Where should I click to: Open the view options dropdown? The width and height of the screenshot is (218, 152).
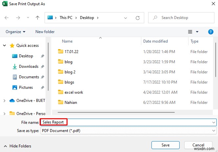(x=197, y=32)
